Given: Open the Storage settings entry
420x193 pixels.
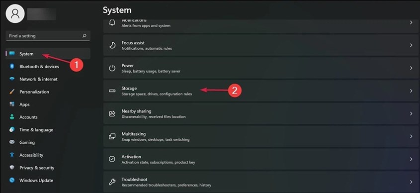Looking at the screenshot, I should click(261, 91).
